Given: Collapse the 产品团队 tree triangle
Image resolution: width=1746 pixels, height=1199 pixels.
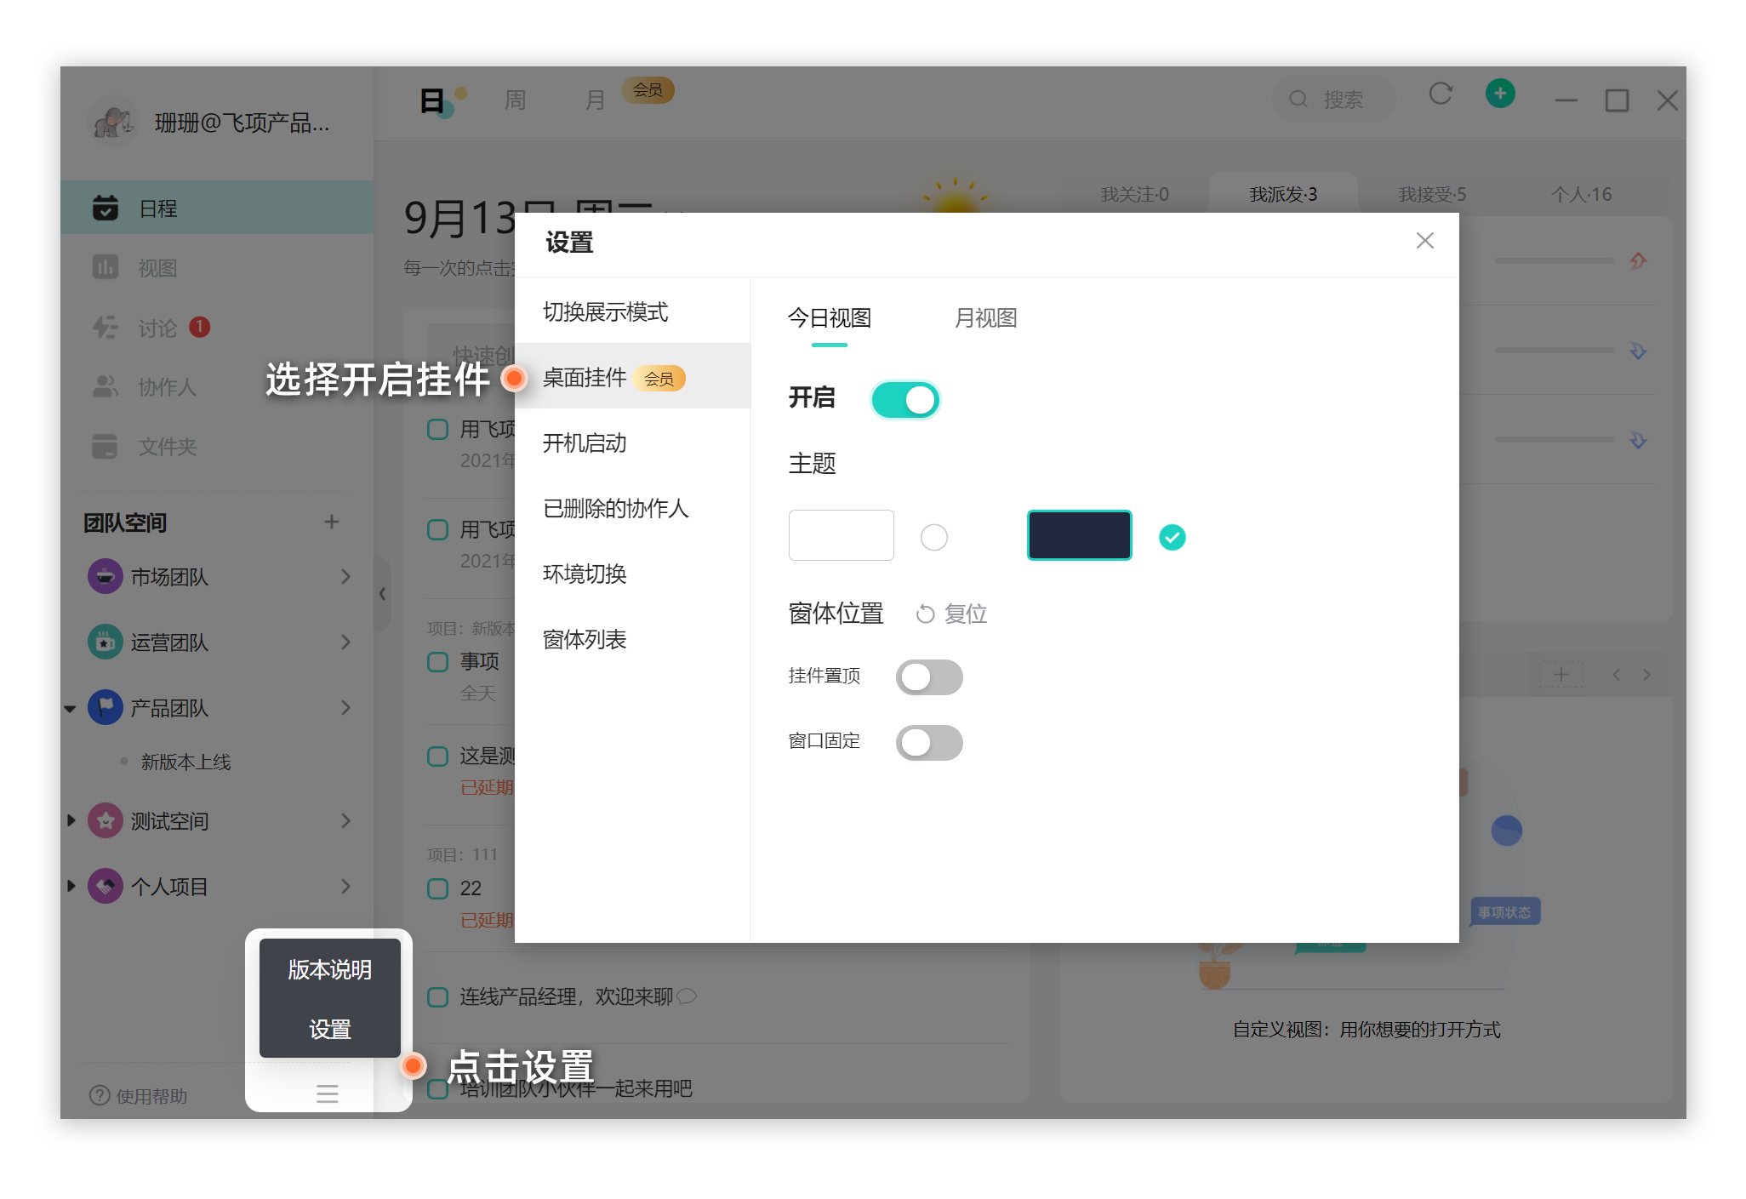Looking at the screenshot, I should point(71,708).
